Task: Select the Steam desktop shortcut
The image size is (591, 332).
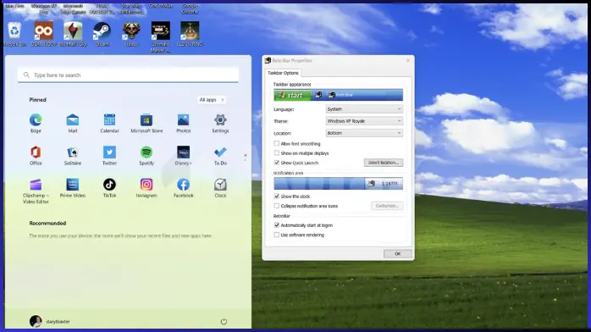Action: point(102,34)
